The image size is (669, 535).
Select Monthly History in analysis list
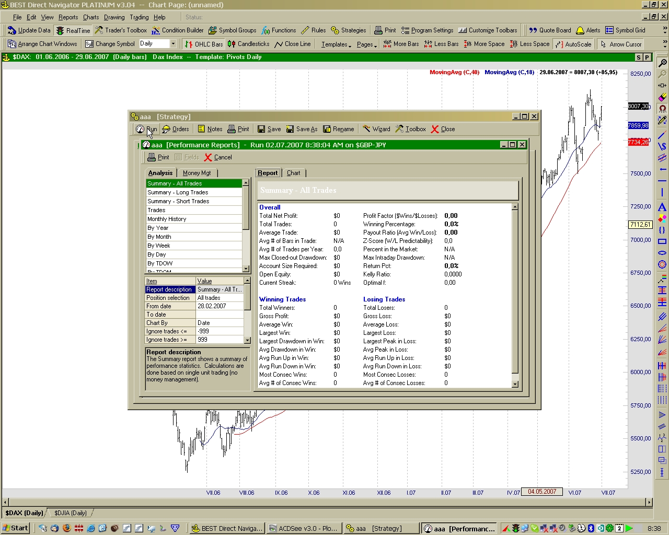coord(194,219)
